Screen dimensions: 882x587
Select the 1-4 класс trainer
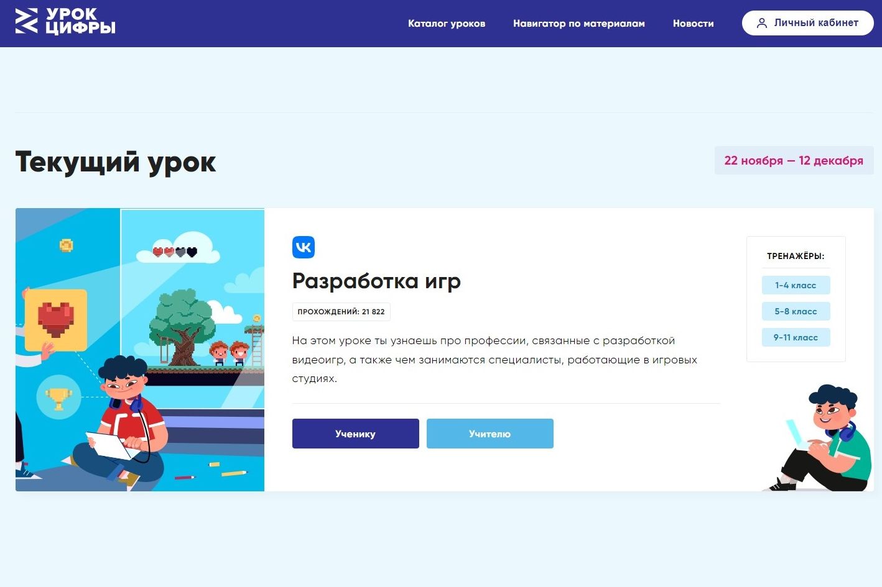(x=796, y=285)
